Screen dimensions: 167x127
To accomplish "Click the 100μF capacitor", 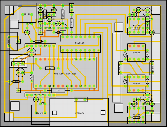I will tap(21, 73).
